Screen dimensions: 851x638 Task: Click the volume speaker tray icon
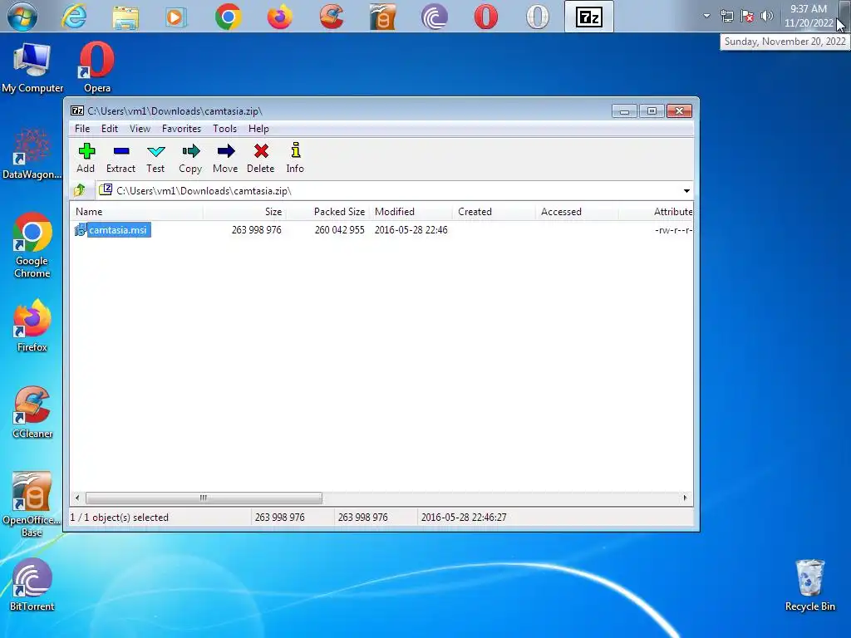(x=766, y=16)
